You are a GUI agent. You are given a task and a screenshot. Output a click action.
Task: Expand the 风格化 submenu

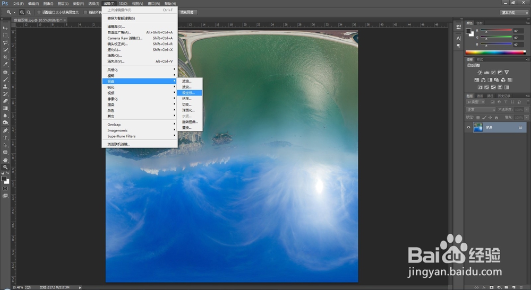[x=140, y=69]
